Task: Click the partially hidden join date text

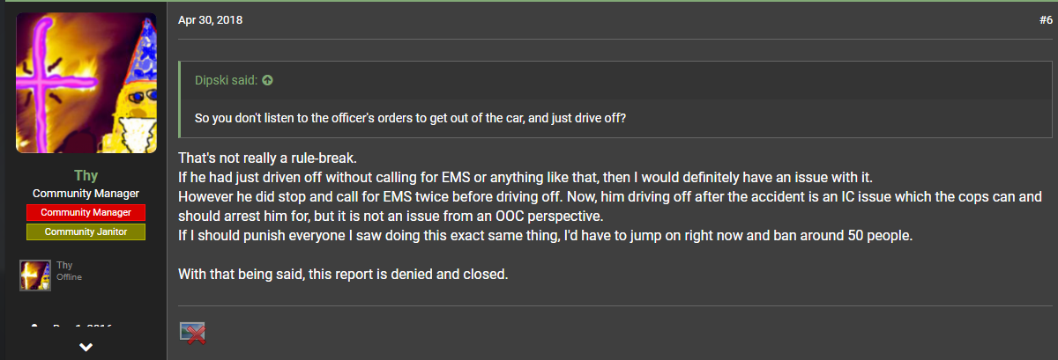Action: click(x=82, y=327)
